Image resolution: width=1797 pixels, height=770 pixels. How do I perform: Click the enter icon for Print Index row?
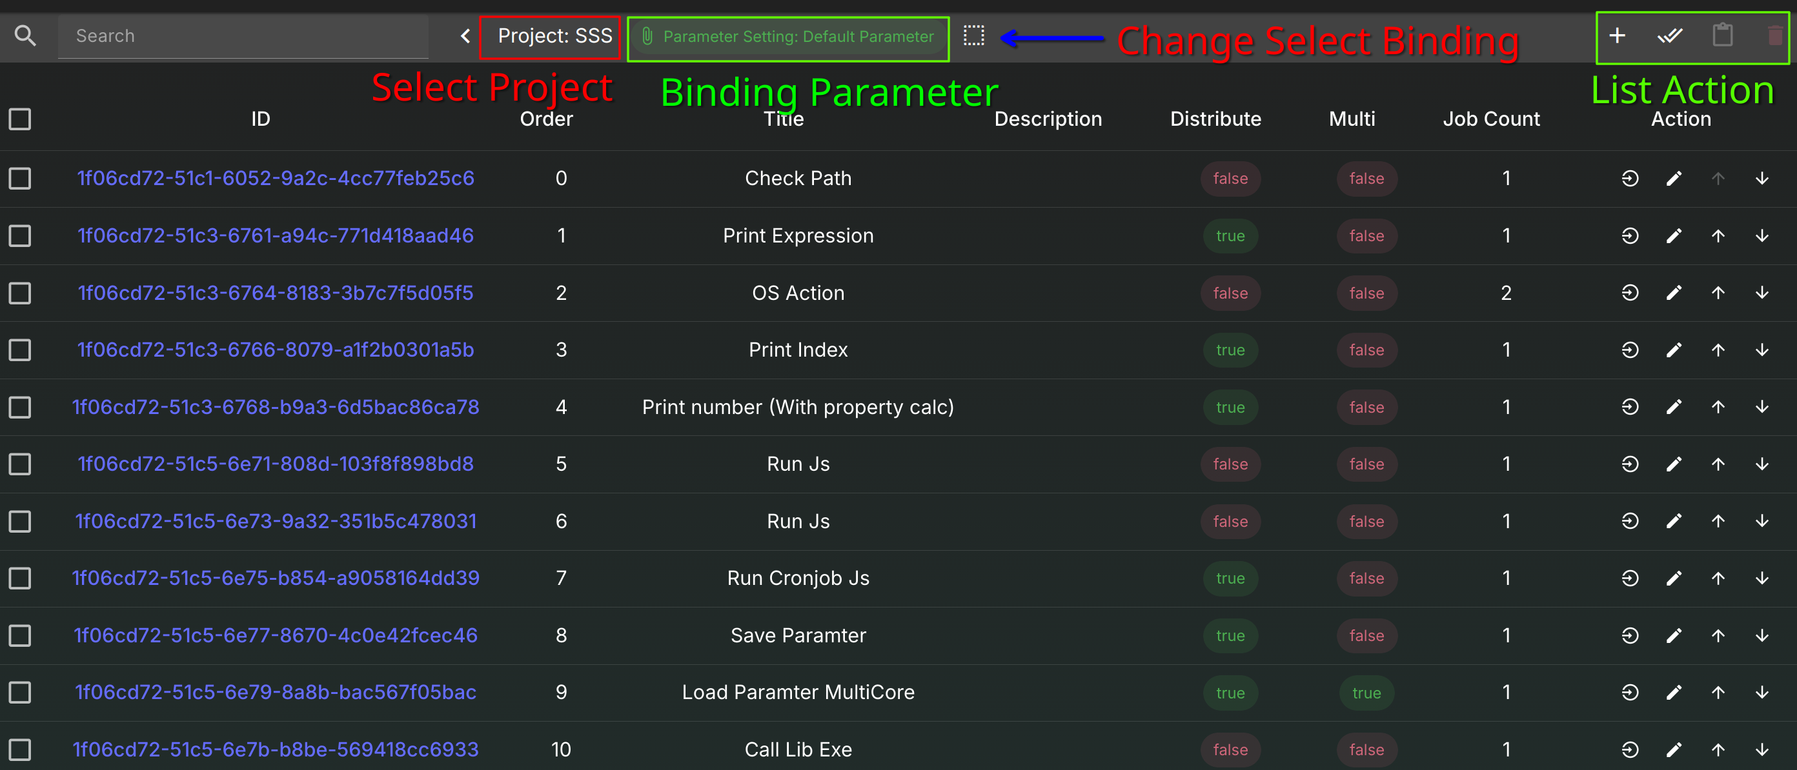click(1630, 351)
